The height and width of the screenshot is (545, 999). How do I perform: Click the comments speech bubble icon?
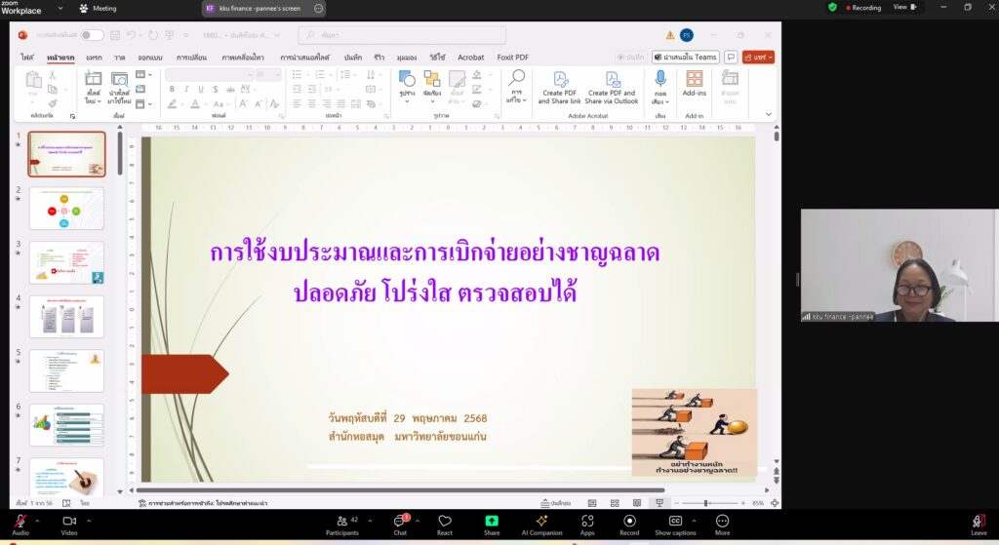[731, 58]
